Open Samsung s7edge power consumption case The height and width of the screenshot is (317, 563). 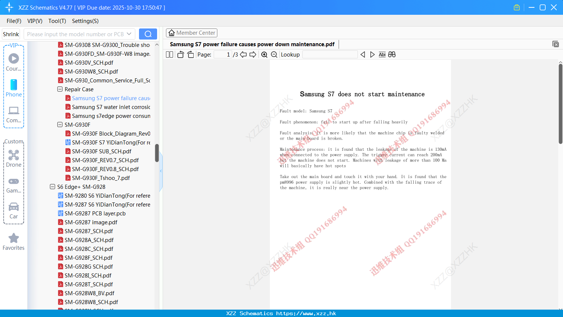pos(108,116)
